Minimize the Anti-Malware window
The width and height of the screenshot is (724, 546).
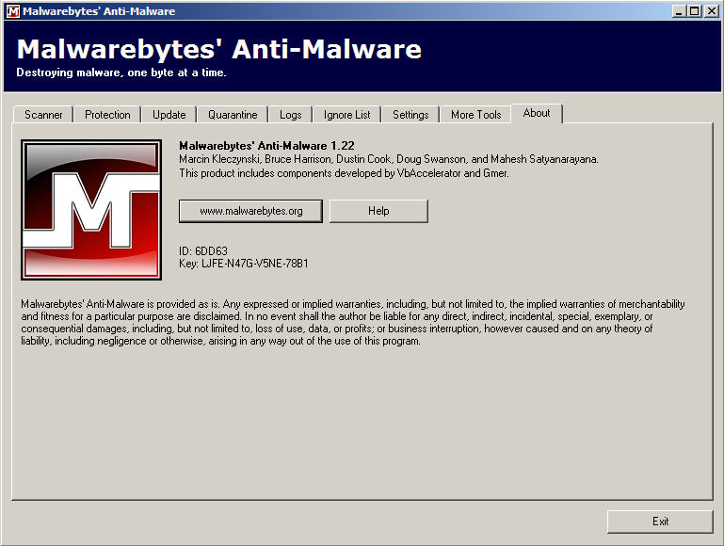[678, 11]
